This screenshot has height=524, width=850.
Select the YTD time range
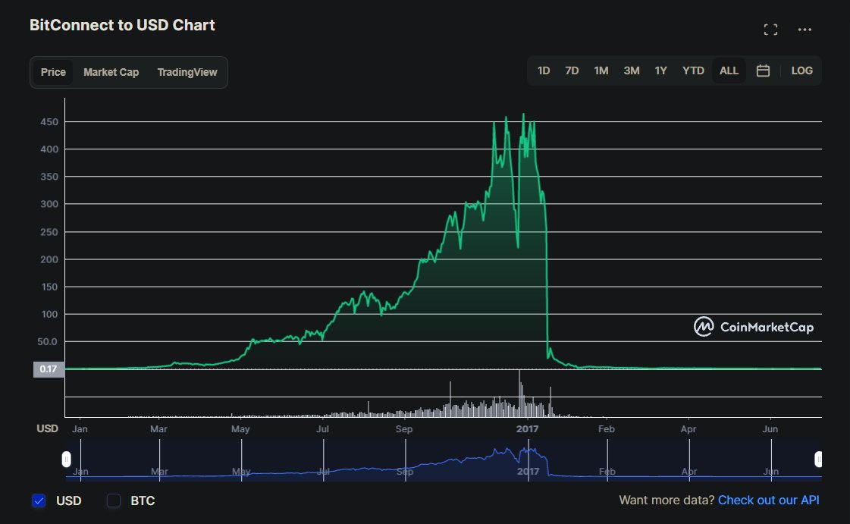pos(693,71)
